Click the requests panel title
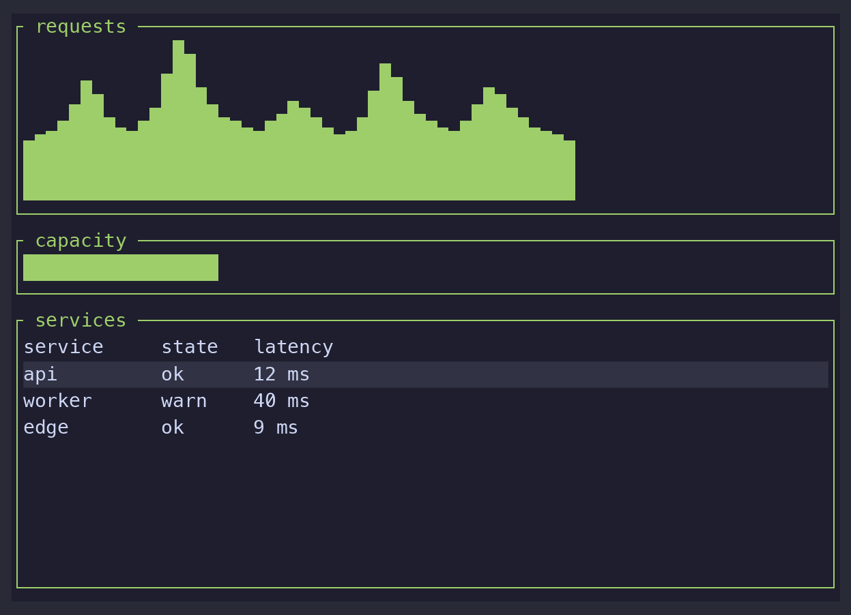 [x=81, y=27]
